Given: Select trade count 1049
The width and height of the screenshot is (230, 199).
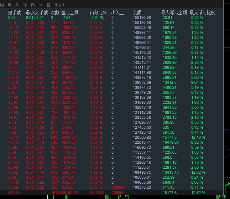Looking at the screenshot, I should (55, 103).
